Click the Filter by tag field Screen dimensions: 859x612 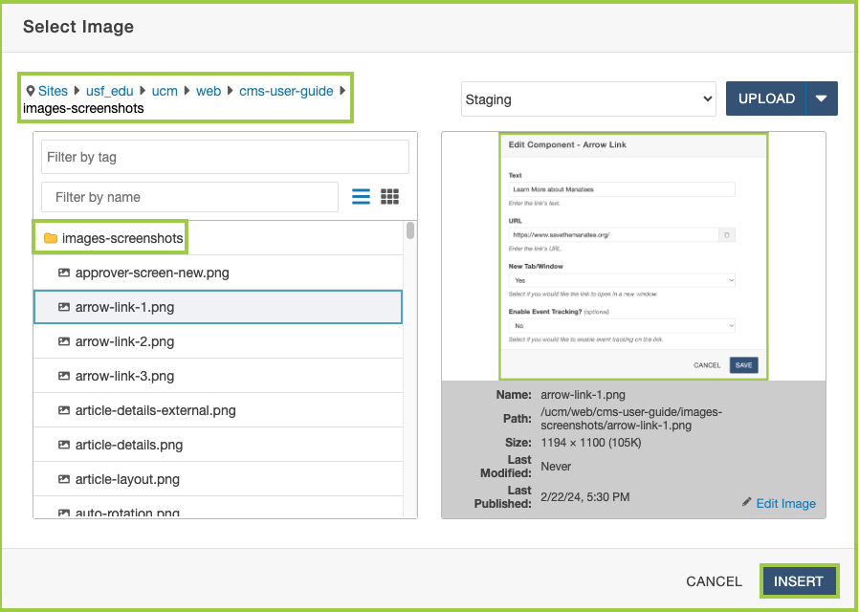225,157
